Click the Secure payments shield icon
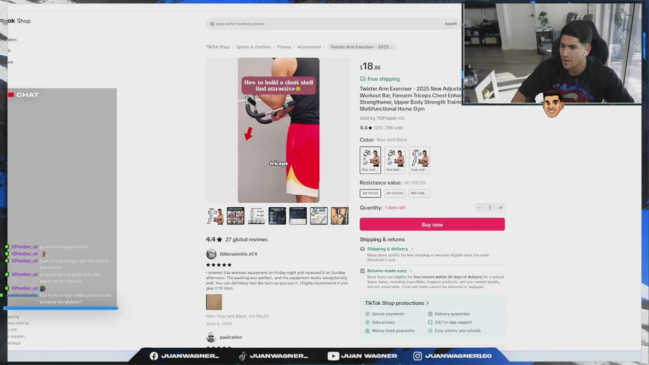The image size is (649, 365). click(x=368, y=314)
